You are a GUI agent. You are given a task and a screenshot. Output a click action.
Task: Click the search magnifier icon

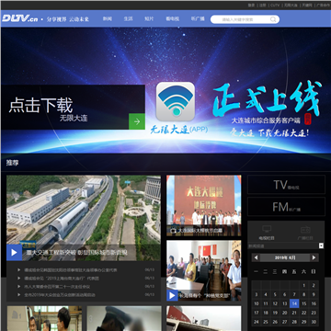pyautogui.click(x=273, y=19)
